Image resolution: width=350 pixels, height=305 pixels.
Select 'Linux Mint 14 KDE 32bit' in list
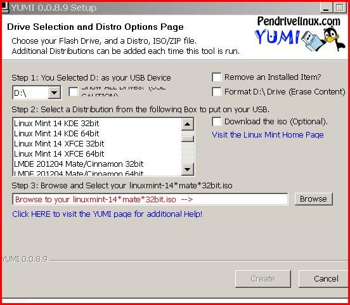coord(96,123)
